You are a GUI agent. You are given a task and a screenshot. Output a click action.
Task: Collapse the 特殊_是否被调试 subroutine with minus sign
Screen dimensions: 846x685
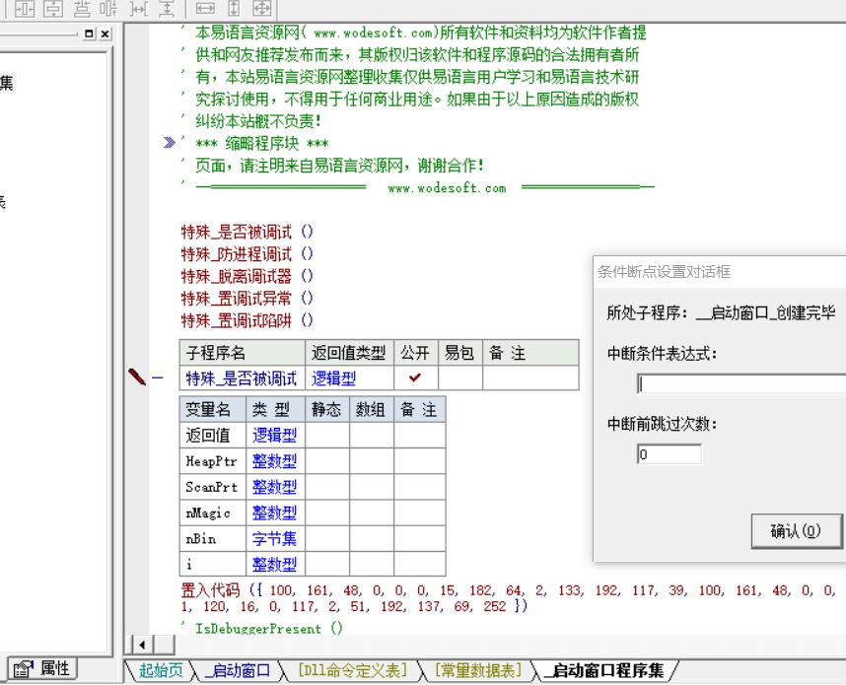[x=158, y=377]
